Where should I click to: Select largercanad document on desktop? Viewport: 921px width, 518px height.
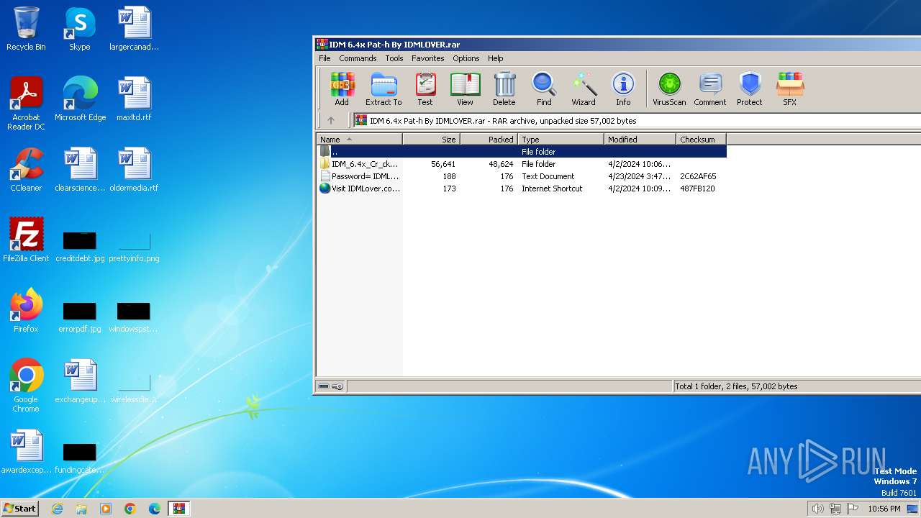[134, 29]
